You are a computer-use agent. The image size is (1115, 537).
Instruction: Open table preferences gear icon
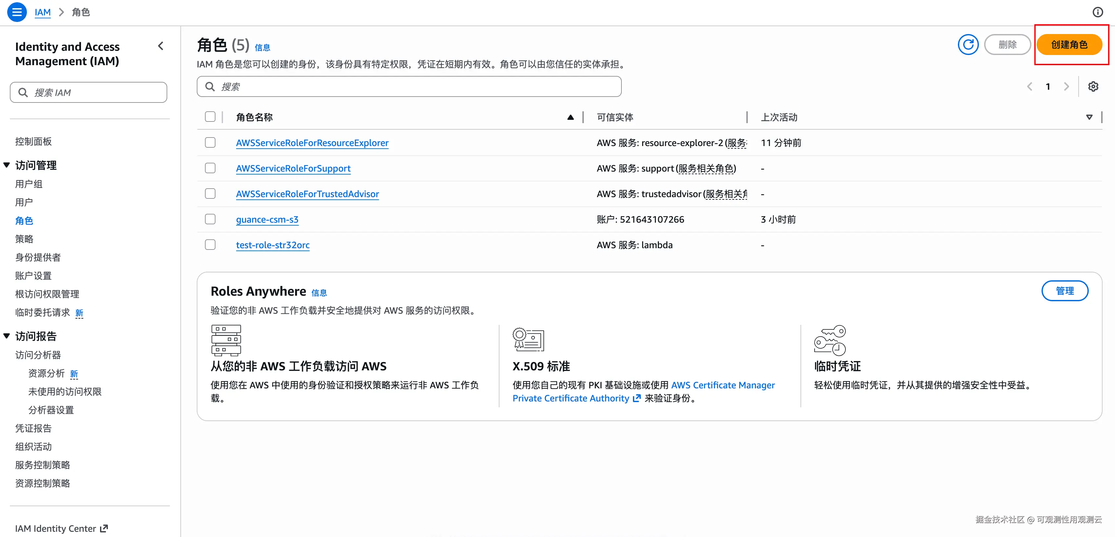[x=1093, y=86]
